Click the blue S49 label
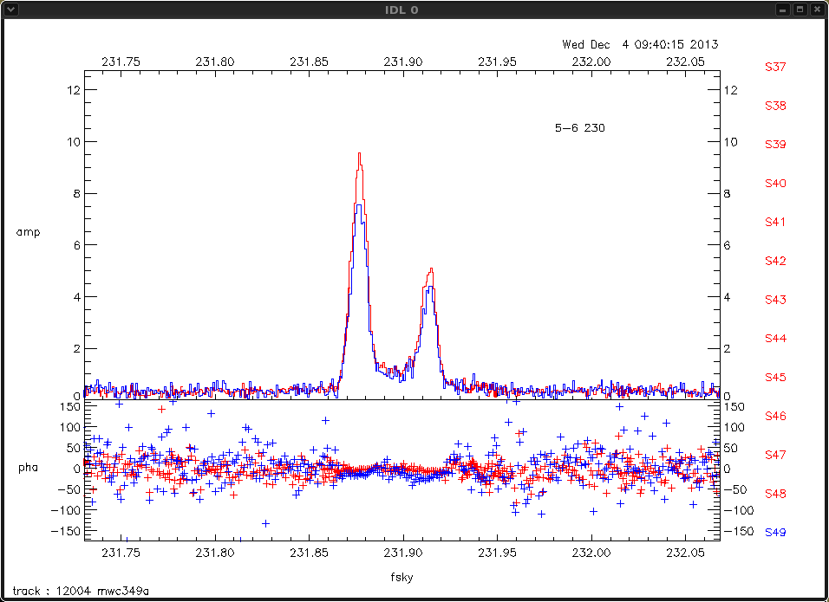829x602 pixels. 775,533
